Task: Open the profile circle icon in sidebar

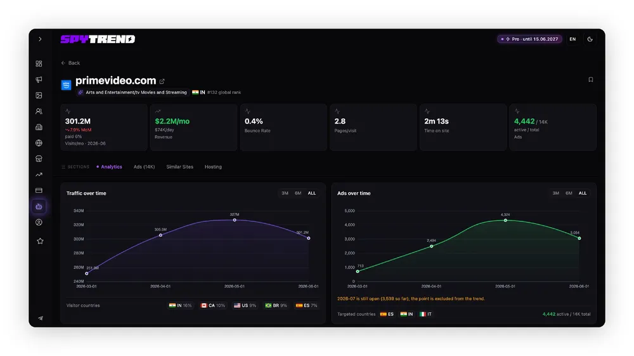Action: (x=39, y=223)
